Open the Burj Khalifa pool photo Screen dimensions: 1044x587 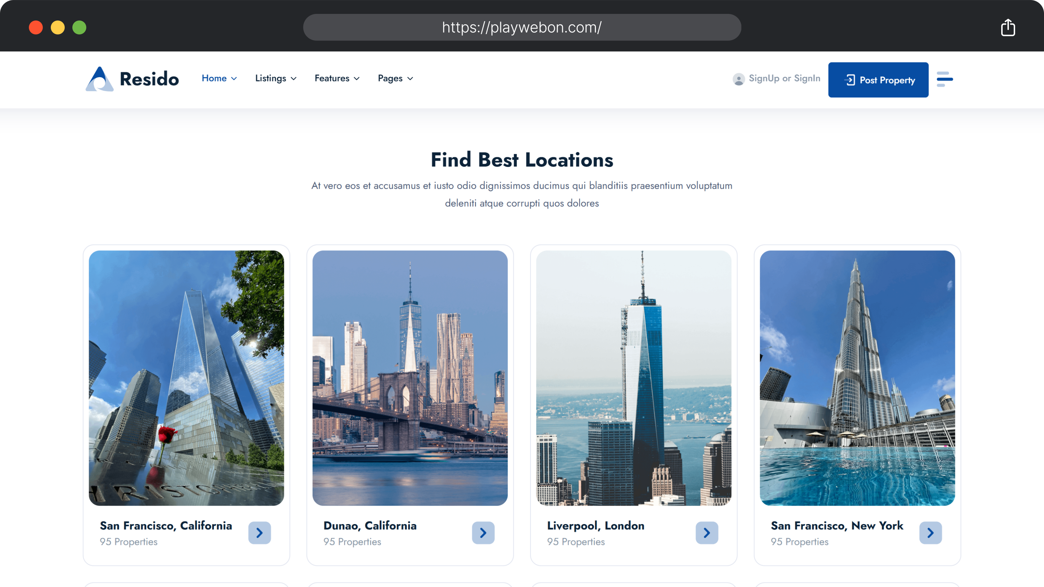857,378
